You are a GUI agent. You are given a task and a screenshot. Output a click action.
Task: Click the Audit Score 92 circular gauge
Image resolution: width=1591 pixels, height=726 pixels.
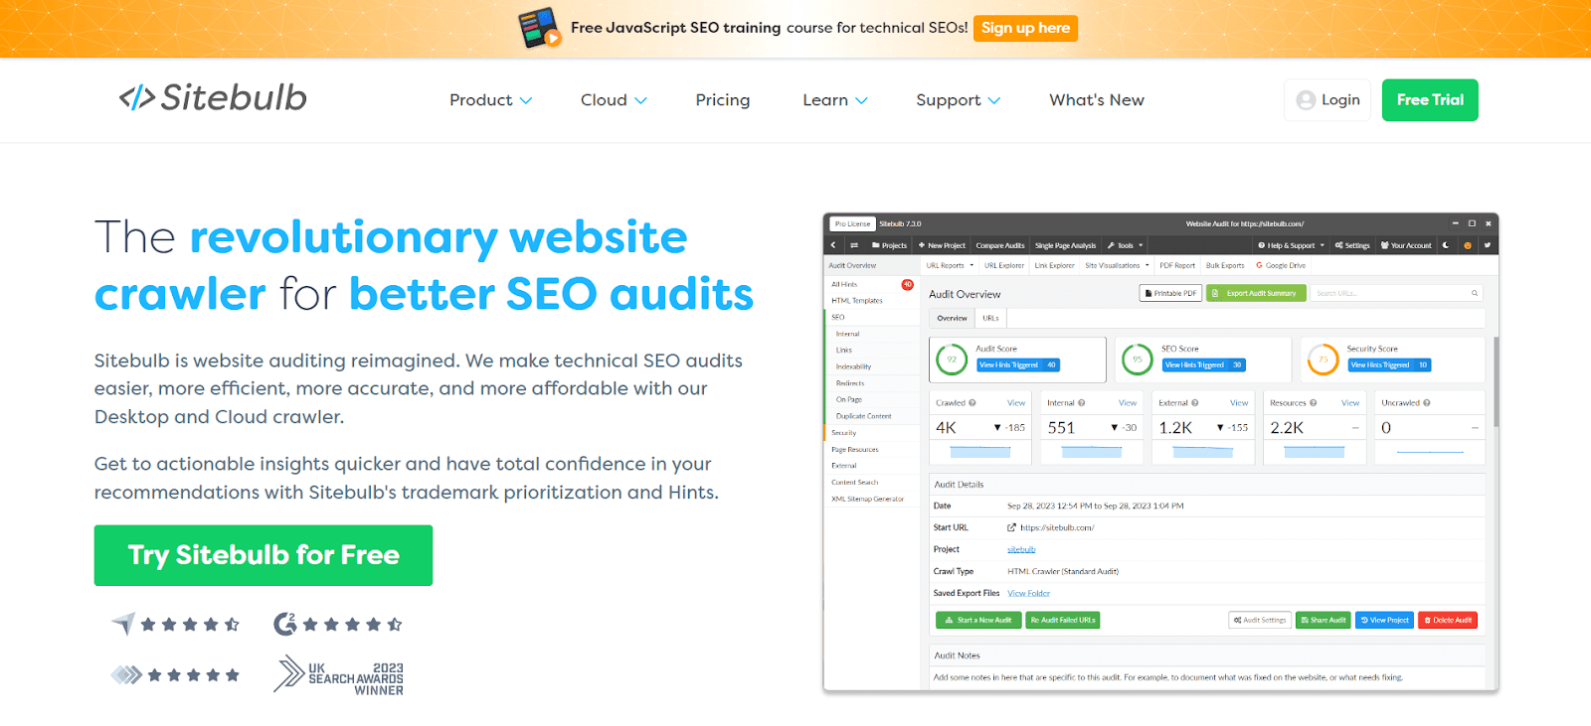(x=952, y=359)
